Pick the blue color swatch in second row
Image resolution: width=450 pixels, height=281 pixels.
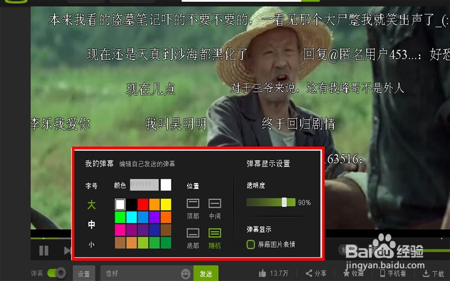143,217
